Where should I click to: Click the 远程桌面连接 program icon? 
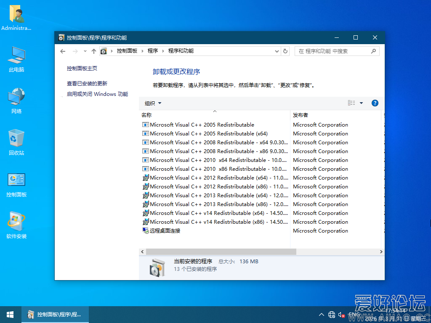[145, 231]
